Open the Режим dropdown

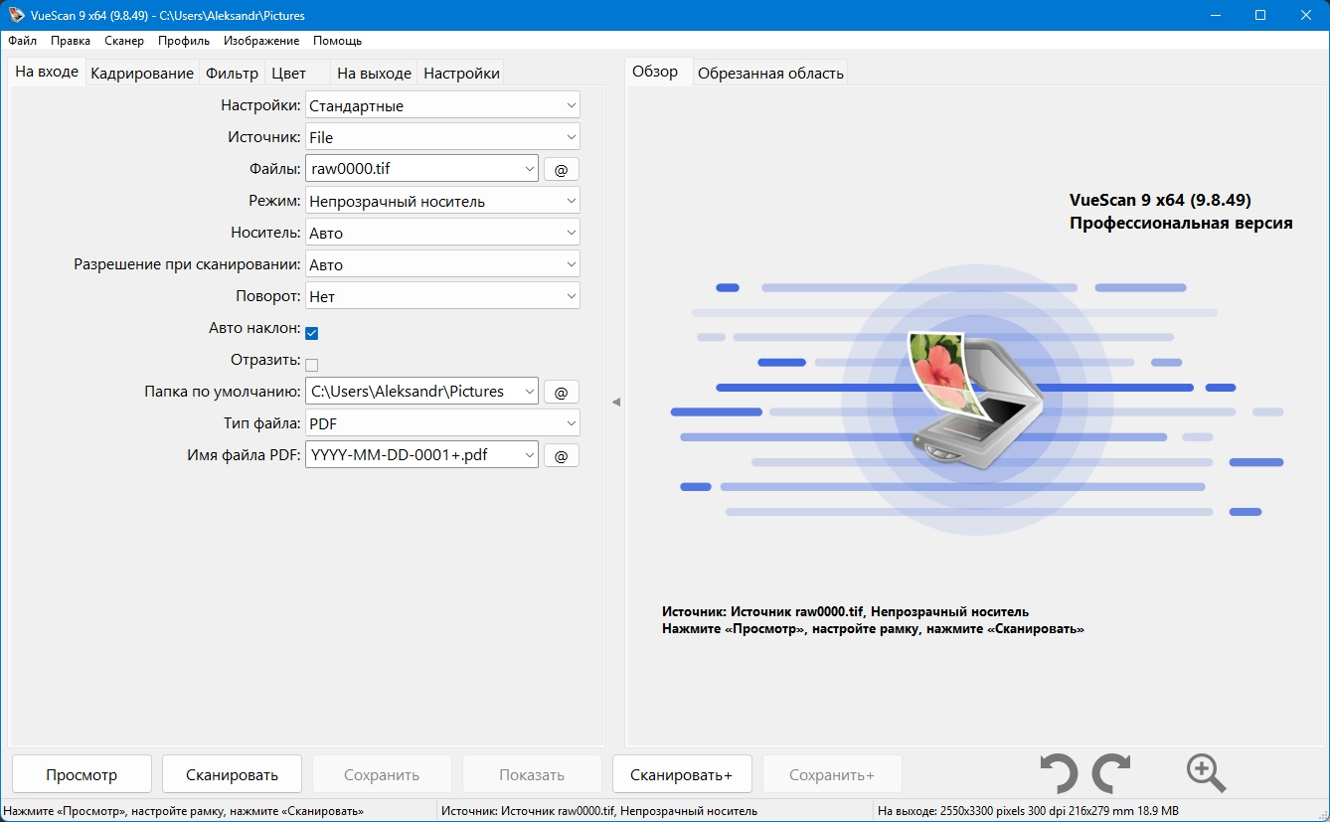(442, 201)
